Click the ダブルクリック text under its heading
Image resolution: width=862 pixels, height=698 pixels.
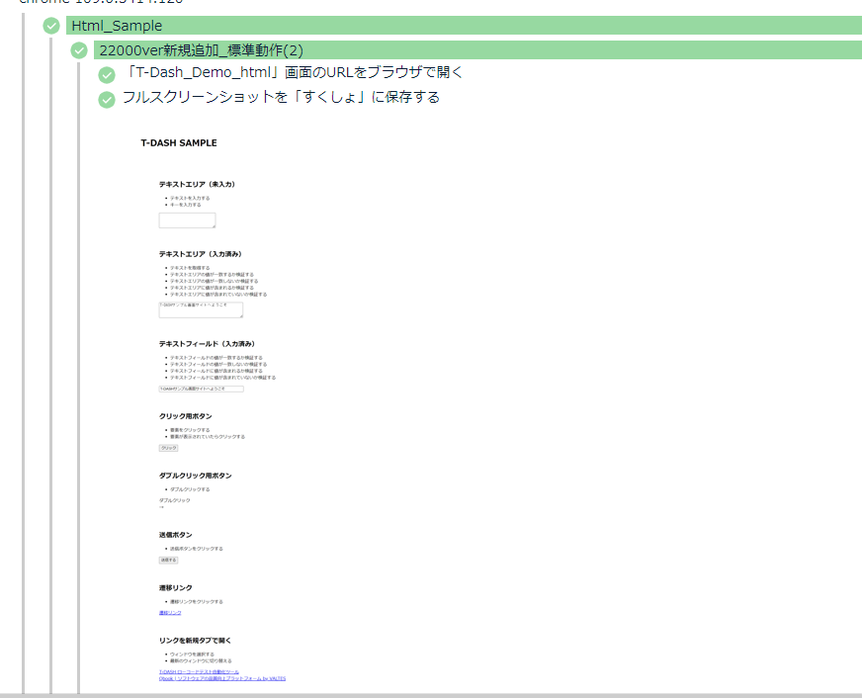pyautogui.click(x=175, y=500)
